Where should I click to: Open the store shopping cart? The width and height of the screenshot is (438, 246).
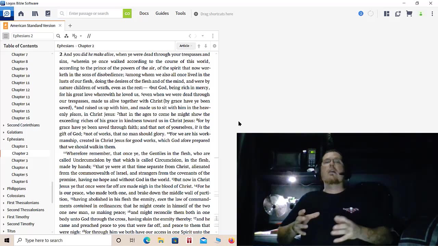[409, 14]
